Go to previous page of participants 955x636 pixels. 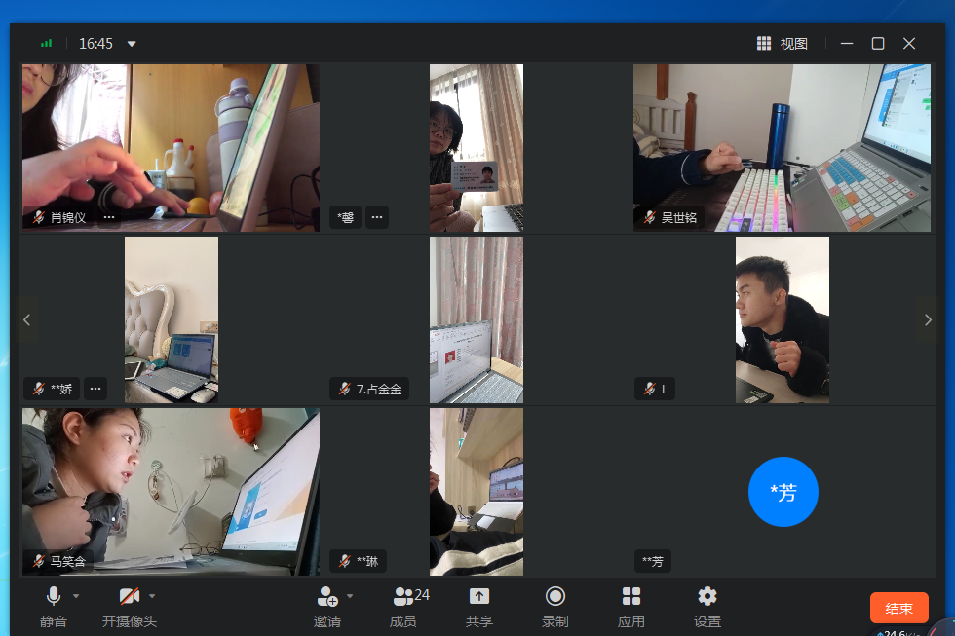coord(27,319)
